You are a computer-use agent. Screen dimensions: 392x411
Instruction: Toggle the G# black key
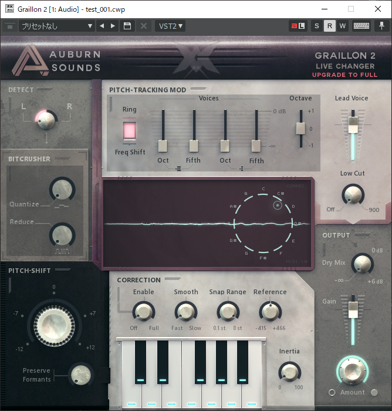coord(221,362)
